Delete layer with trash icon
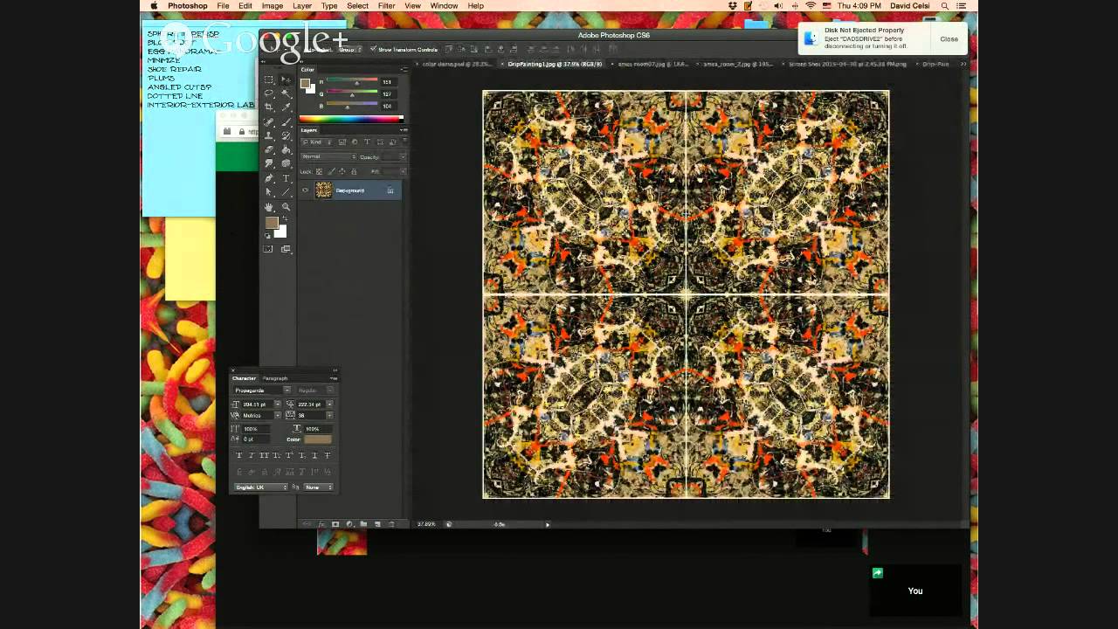Viewport: 1118px width, 629px height. tap(391, 524)
